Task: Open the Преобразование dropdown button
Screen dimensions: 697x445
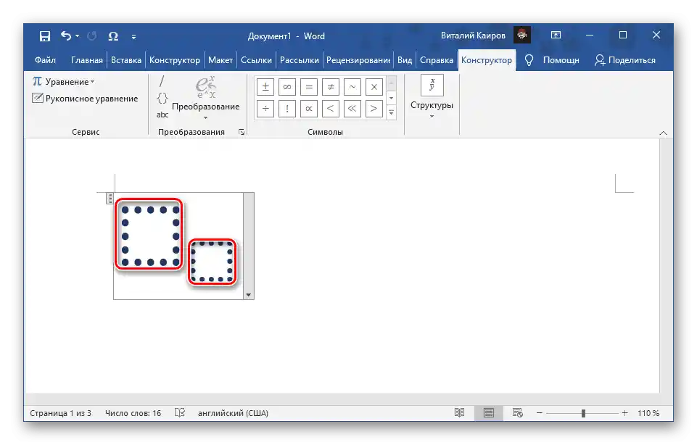Action: coord(205,98)
